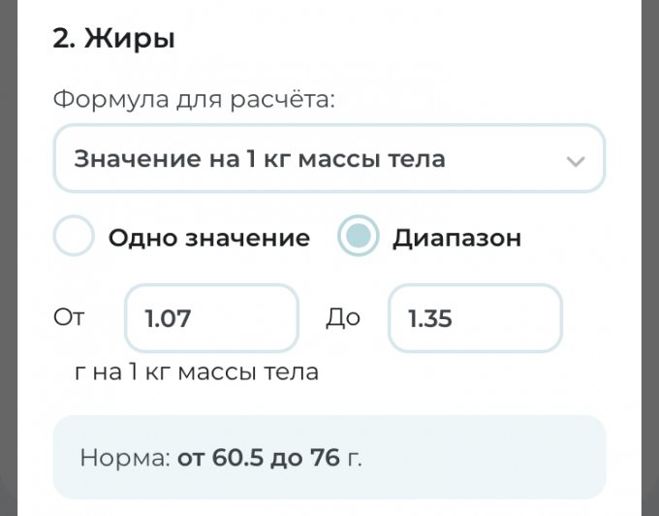Focus the 'До' maximum value input field

tap(475, 318)
